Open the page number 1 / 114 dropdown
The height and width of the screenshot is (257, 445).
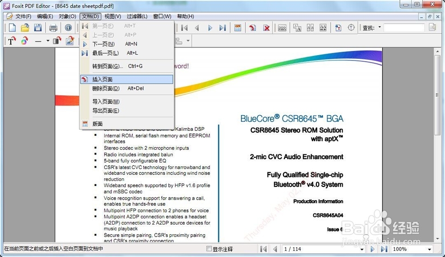tap(362, 249)
